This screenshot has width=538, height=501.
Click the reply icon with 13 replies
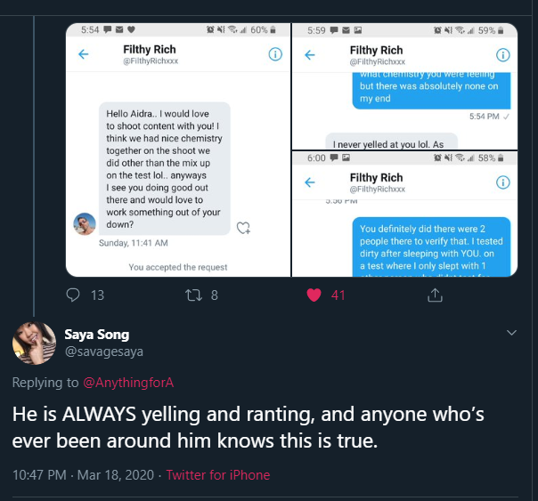pos(75,295)
